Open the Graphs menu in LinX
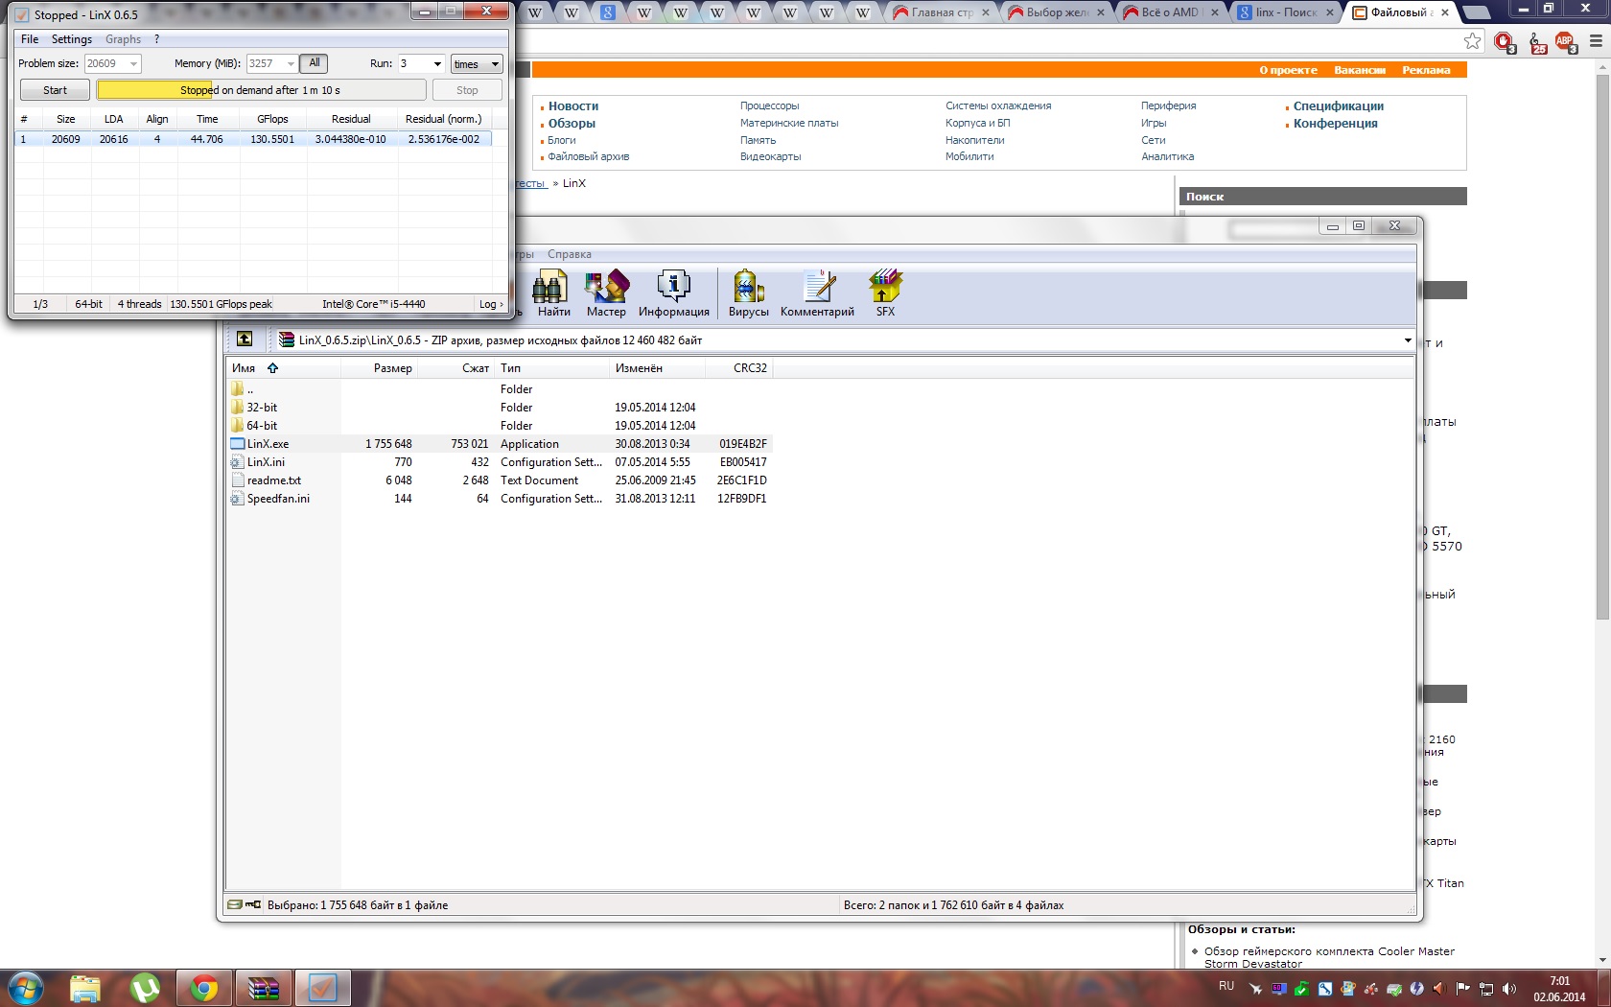Viewport: 1611px width, 1007px height. pos(123,39)
